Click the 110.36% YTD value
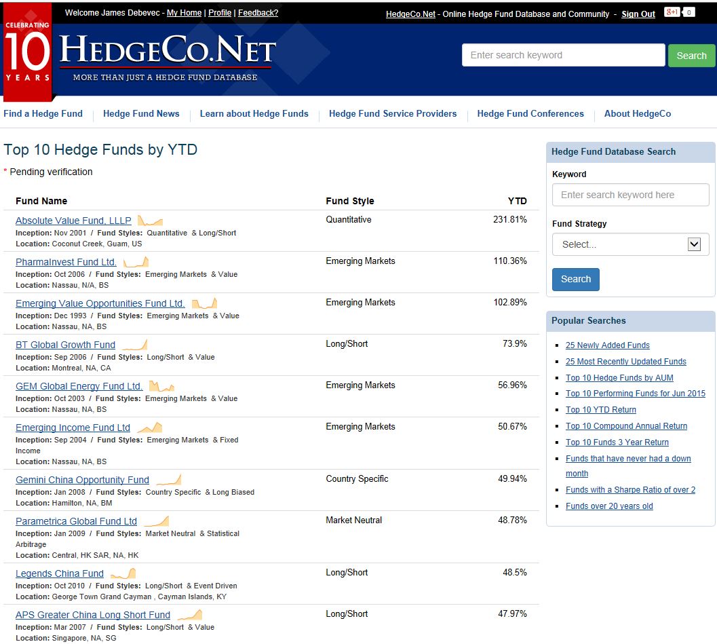717x644 pixels. pos(510,261)
